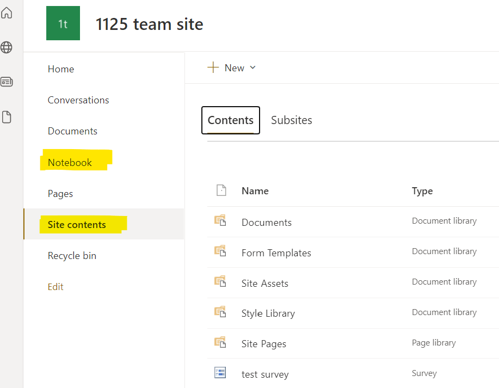Open Notebook in the left navigation
This screenshot has width=499, height=388.
pyautogui.click(x=70, y=162)
